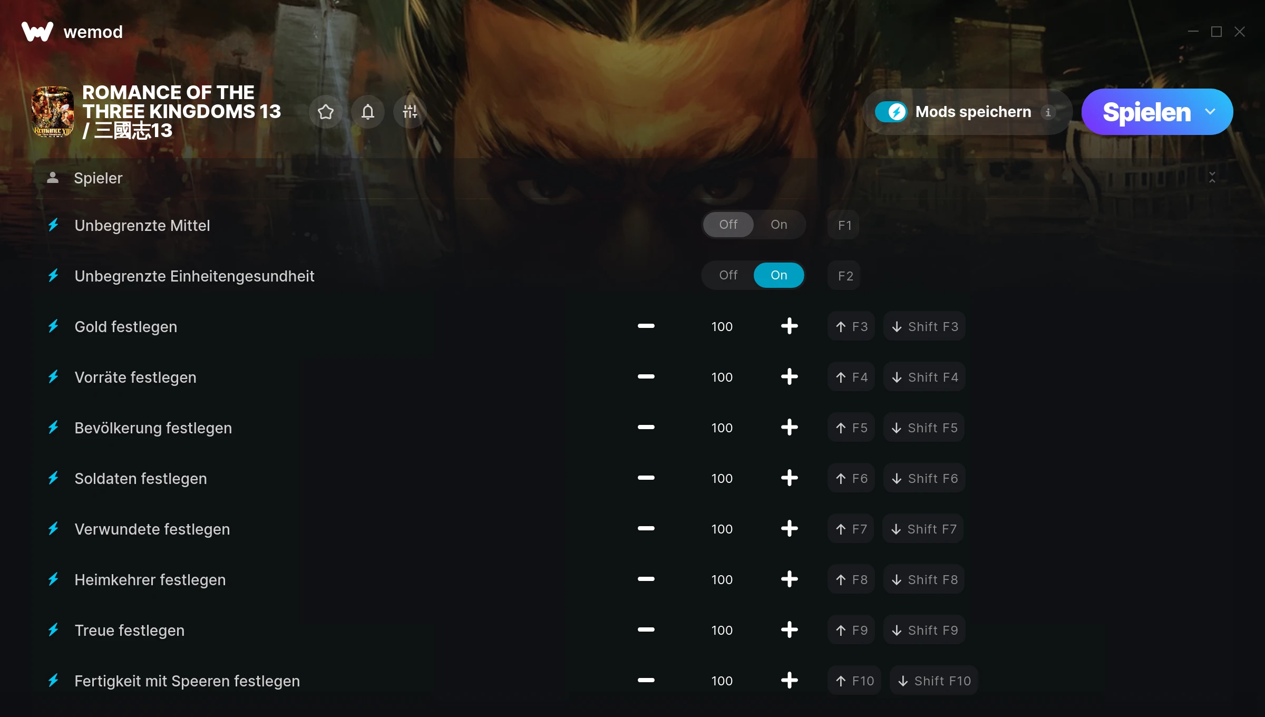Collapse the Spieler section chevron

click(x=1212, y=178)
